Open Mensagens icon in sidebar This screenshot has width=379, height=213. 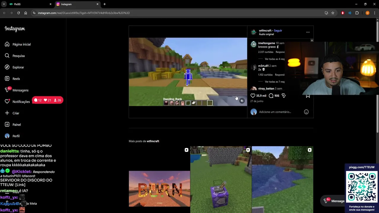tap(7, 90)
